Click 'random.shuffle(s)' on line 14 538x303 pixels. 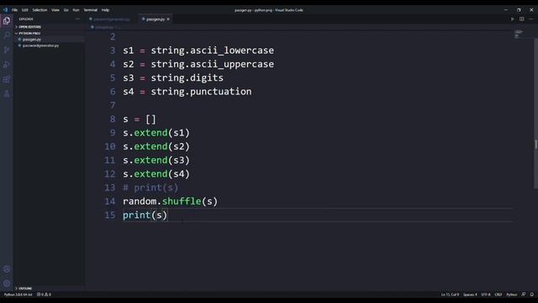(170, 201)
